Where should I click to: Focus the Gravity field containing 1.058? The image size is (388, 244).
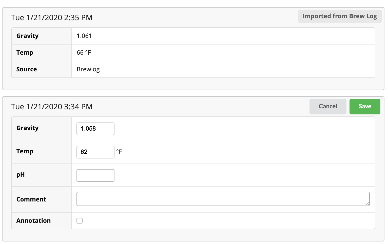[95, 129]
